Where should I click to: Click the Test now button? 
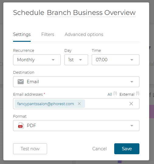(30, 149)
